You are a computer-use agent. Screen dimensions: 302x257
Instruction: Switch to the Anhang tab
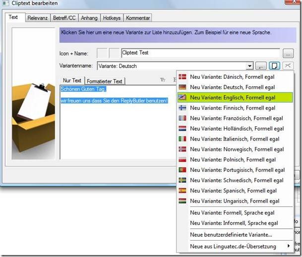pos(89,18)
